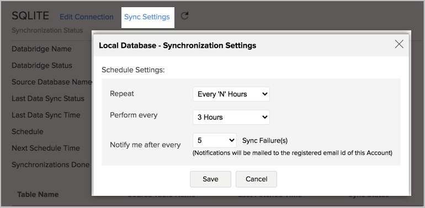Image resolution: width=425 pixels, height=208 pixels.
Task: Click the SQLITE connection title
Action: (x=30, y=15)
